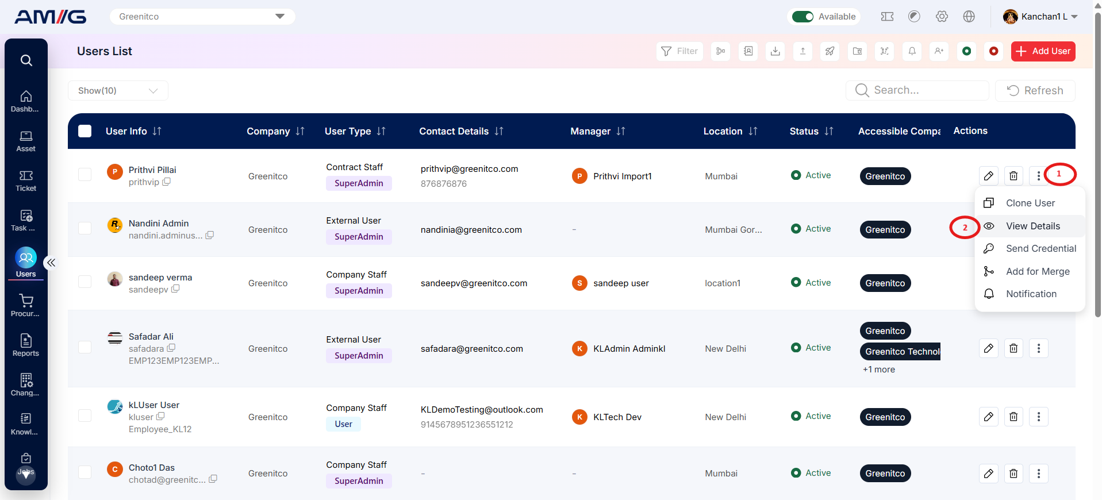Collapse the sidebar with double-chevron
The width and height of the screenshot is (1102, 500).
point(51,263)
